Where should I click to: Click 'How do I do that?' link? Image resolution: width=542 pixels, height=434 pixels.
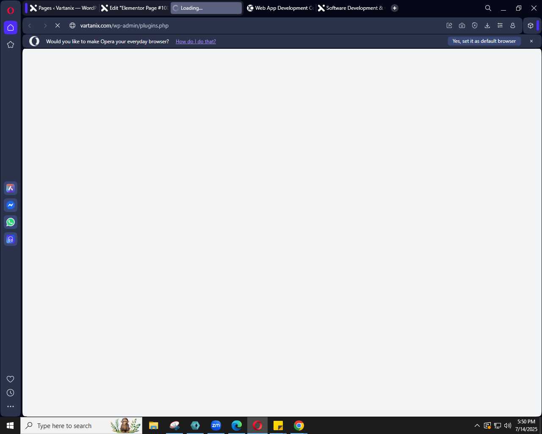tap(196, 42)
